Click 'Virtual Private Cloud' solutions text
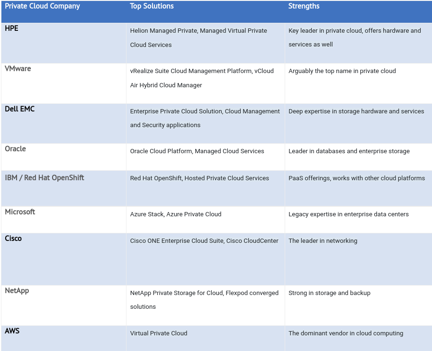Viewport: 432px width, 351px height. [159, 333]
